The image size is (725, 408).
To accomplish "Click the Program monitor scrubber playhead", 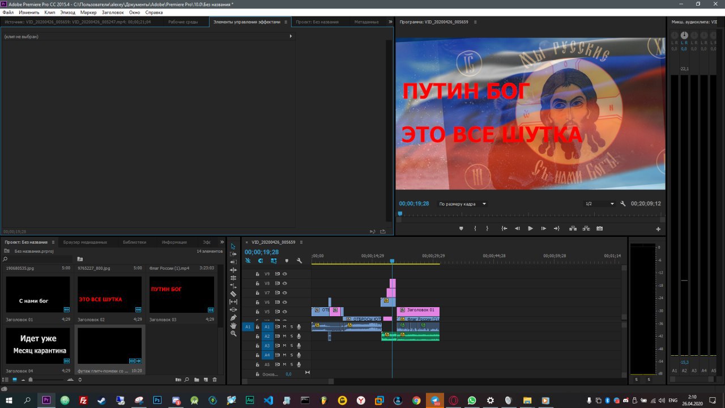I will pyautogui.click(x=400, y=214).
